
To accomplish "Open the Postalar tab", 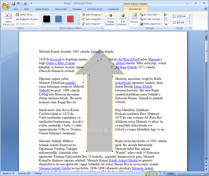I will 77,9.
